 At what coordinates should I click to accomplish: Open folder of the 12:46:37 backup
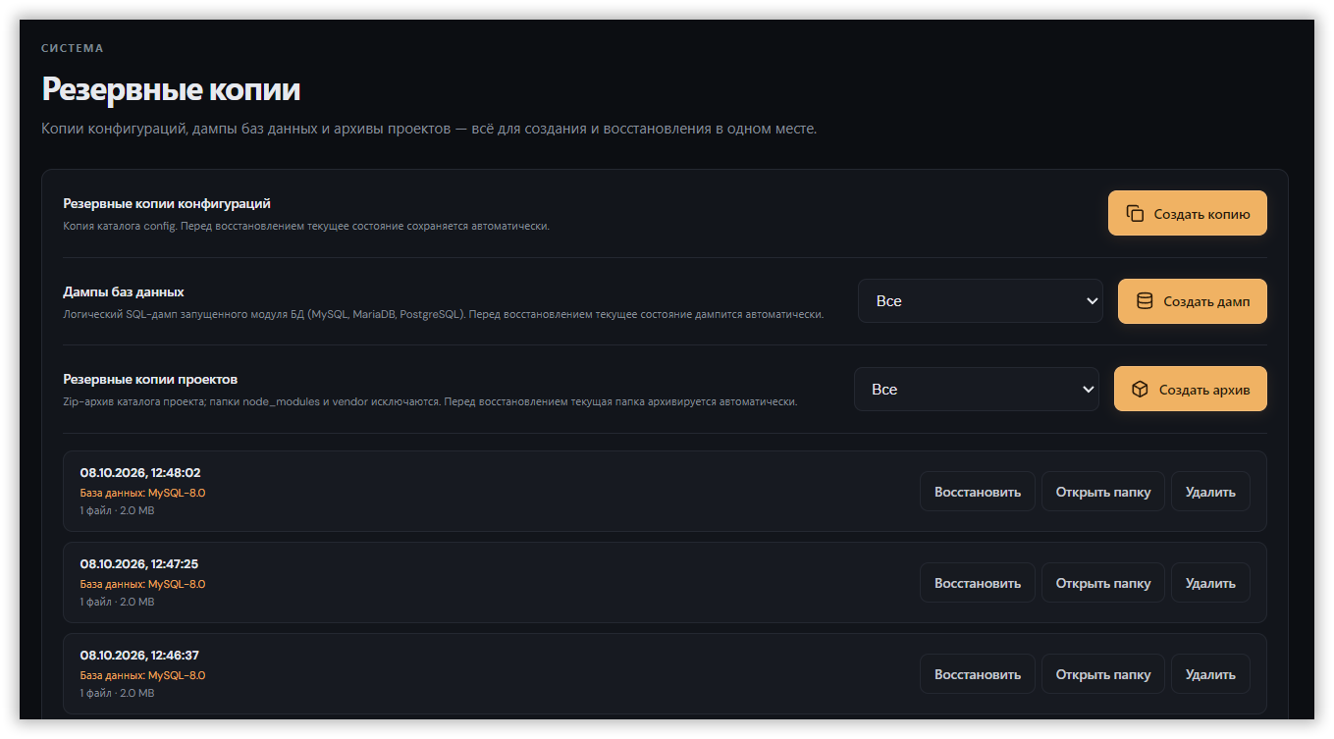[1103, 674]
